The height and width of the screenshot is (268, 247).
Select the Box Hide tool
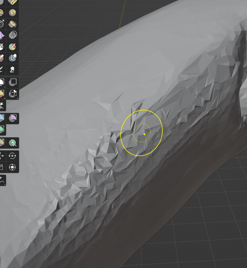pyautogui.click(x=12, y=82)
